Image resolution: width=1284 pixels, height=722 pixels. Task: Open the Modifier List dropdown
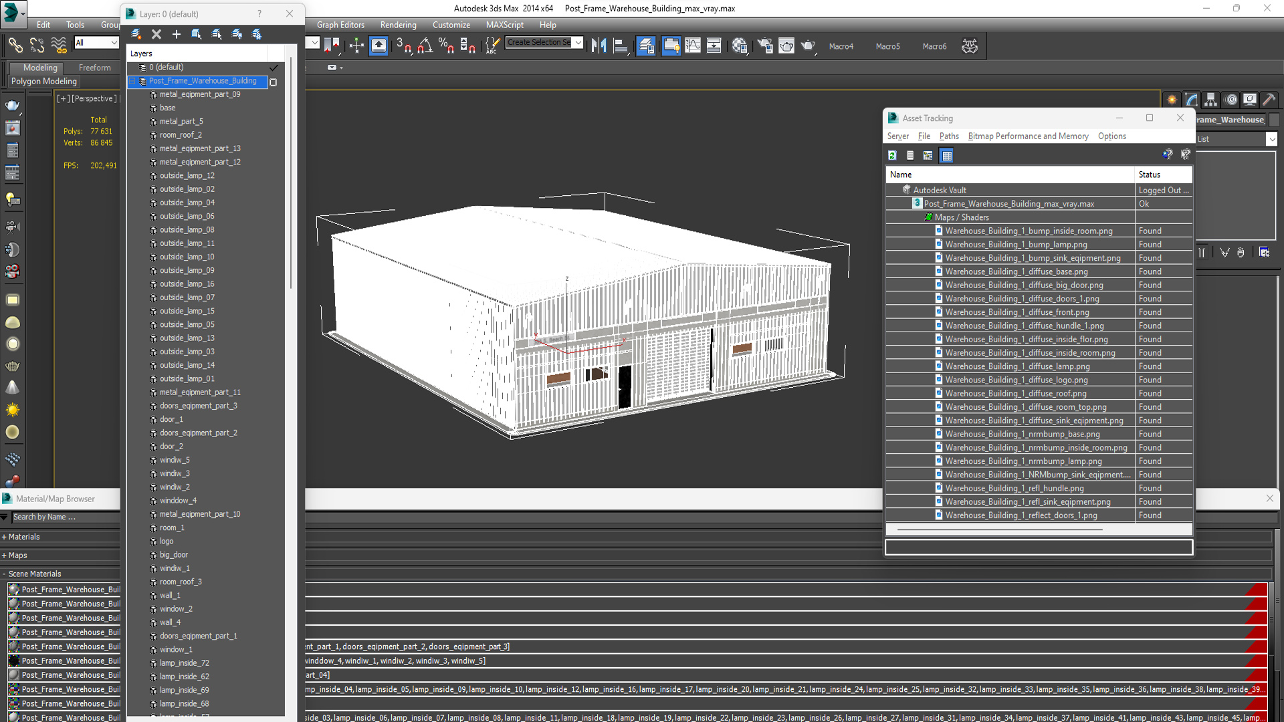tap(1271, 139)
